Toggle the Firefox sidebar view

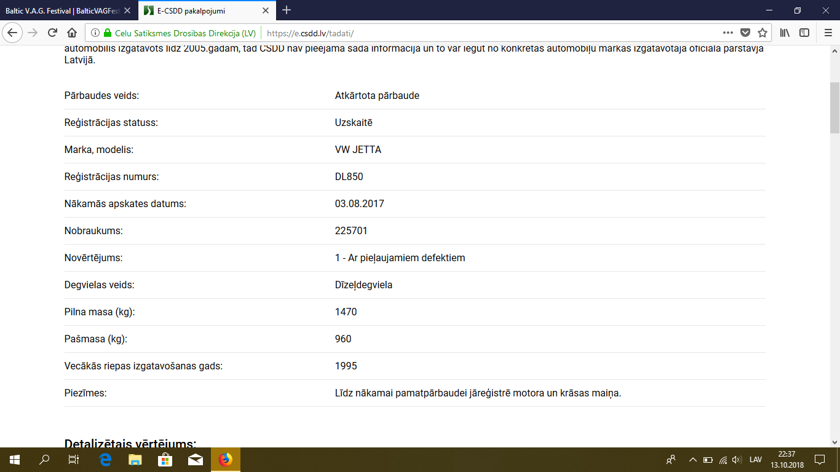pos(804,33)
